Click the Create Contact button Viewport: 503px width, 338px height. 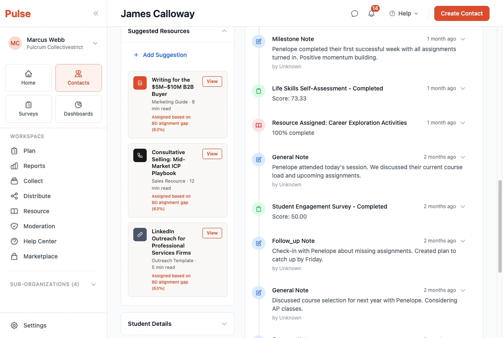tap(462, 13)
